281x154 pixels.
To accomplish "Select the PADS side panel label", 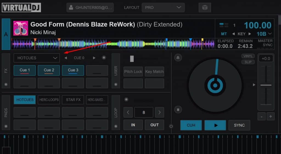I will [x=6, y=112].
